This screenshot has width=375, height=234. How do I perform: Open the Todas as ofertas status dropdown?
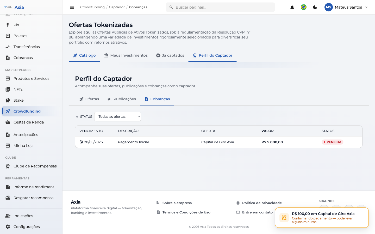point(118,116)
